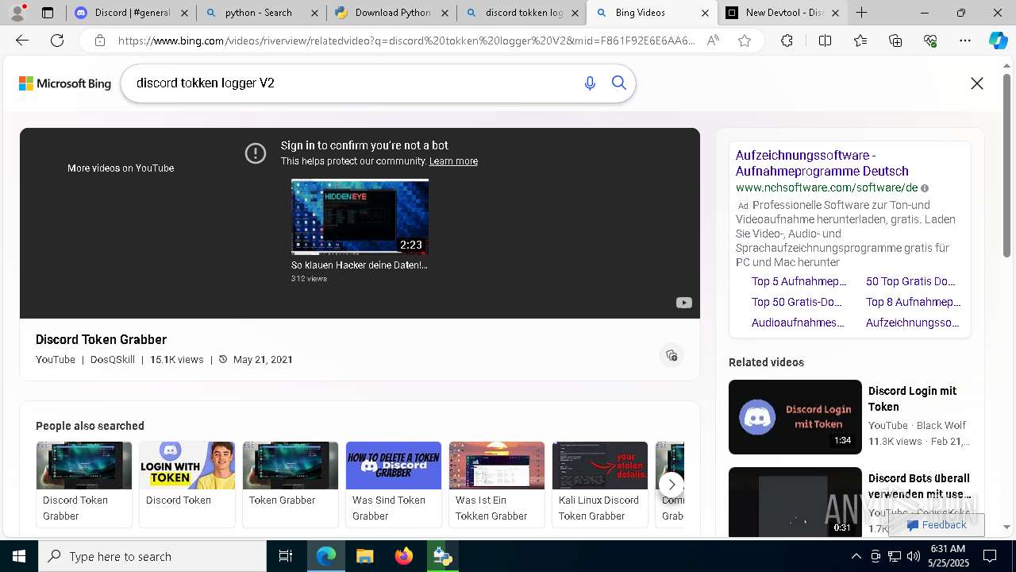Open the DosQSkill channel name
The width and height of the screenshot is (1016, 572).
click(x=113, y=360)
